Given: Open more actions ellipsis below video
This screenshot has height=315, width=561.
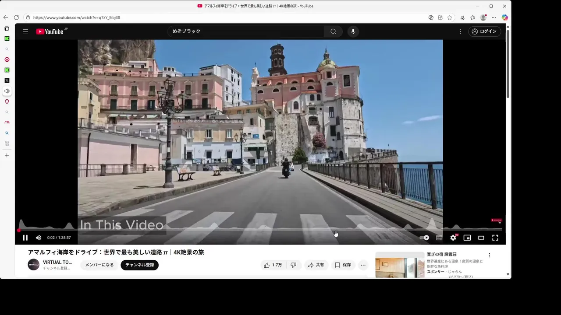Looking at the screenshot, I should click(363, 265).
